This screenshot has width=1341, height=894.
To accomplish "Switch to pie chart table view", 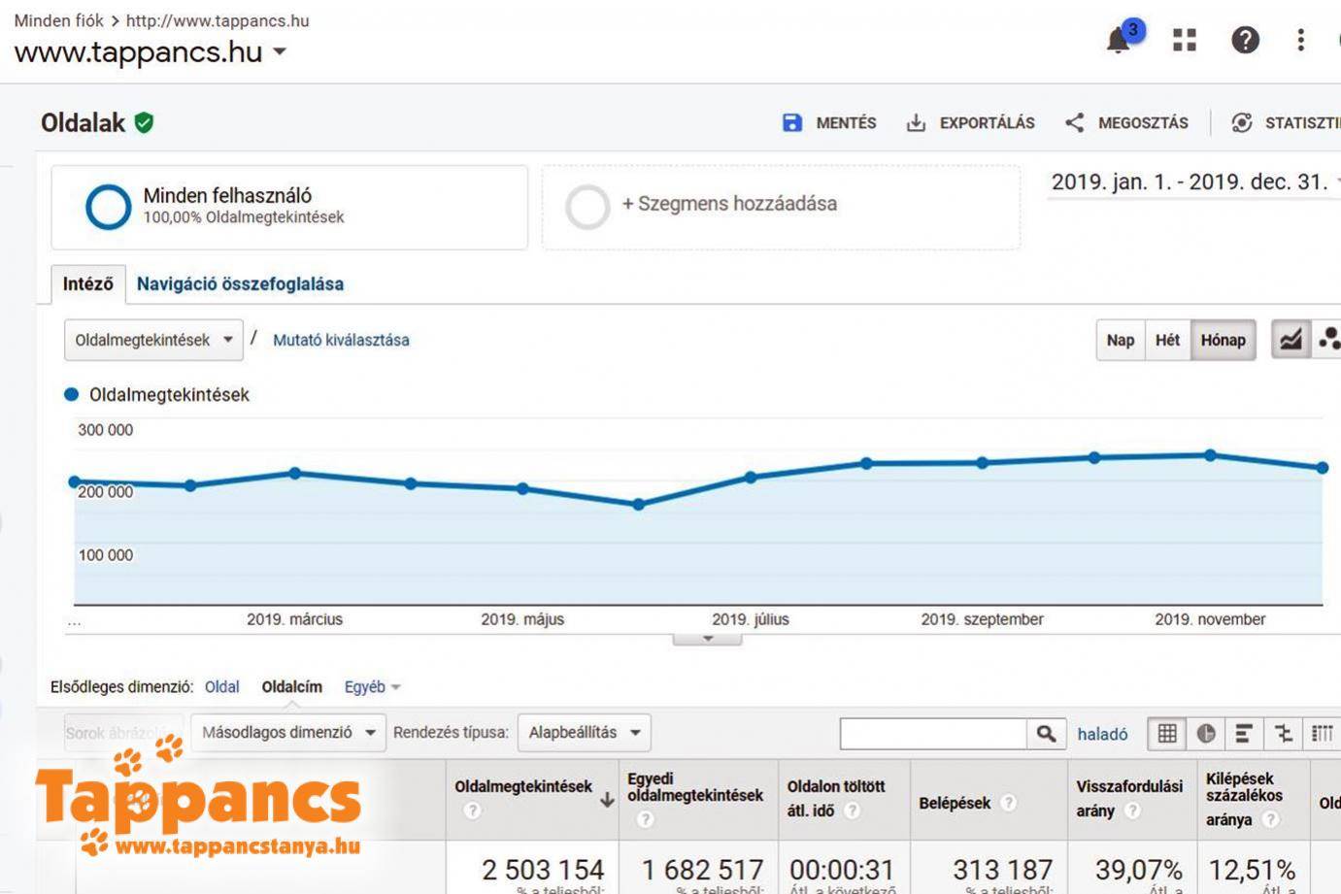I will [1206, 734].
